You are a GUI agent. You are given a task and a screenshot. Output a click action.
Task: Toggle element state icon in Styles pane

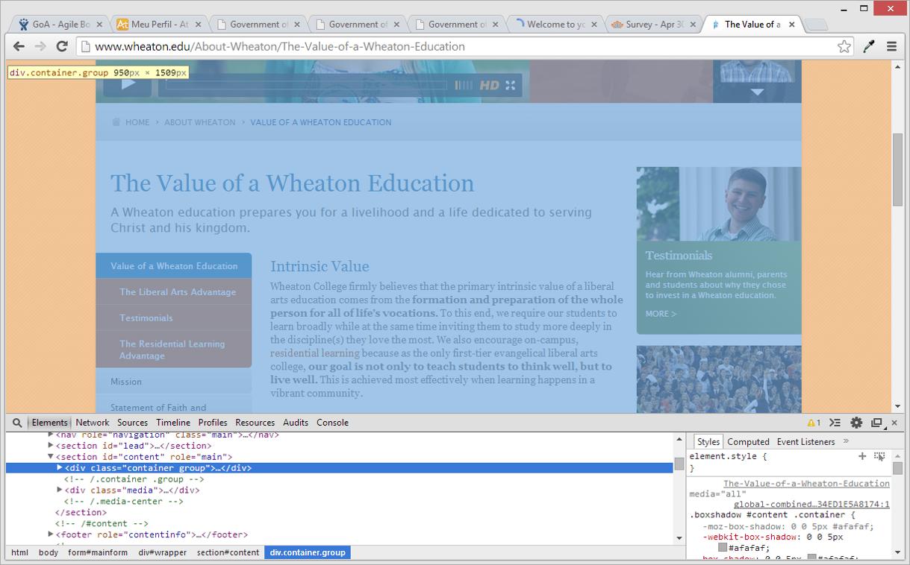pos(880,456)
